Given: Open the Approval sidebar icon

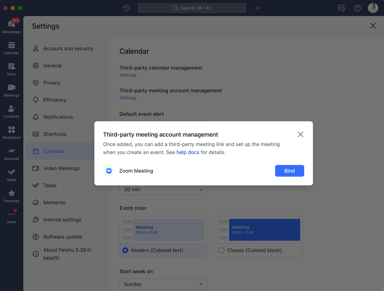Looking at the screenshot, I should [x=11, y=154].
